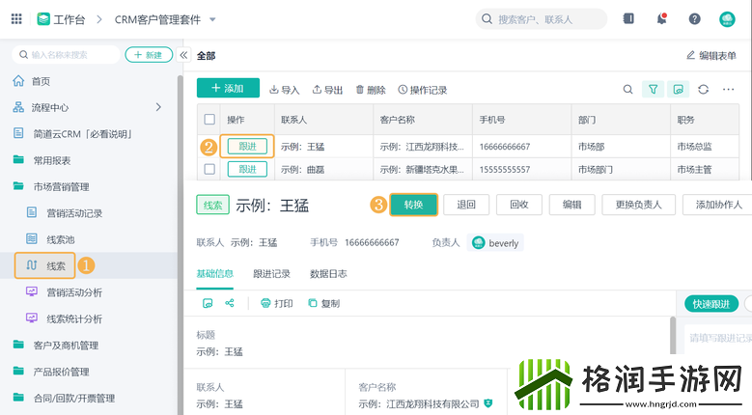Screen dimensions: 752x415
Task: Click cell 示例:新疆塔克水果...
Action: (422, 170)
